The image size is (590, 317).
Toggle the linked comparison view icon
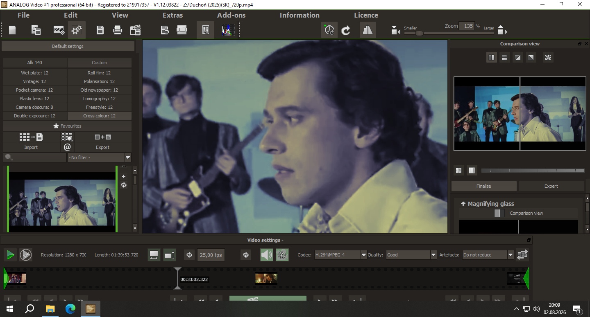(x=548, y=58)
